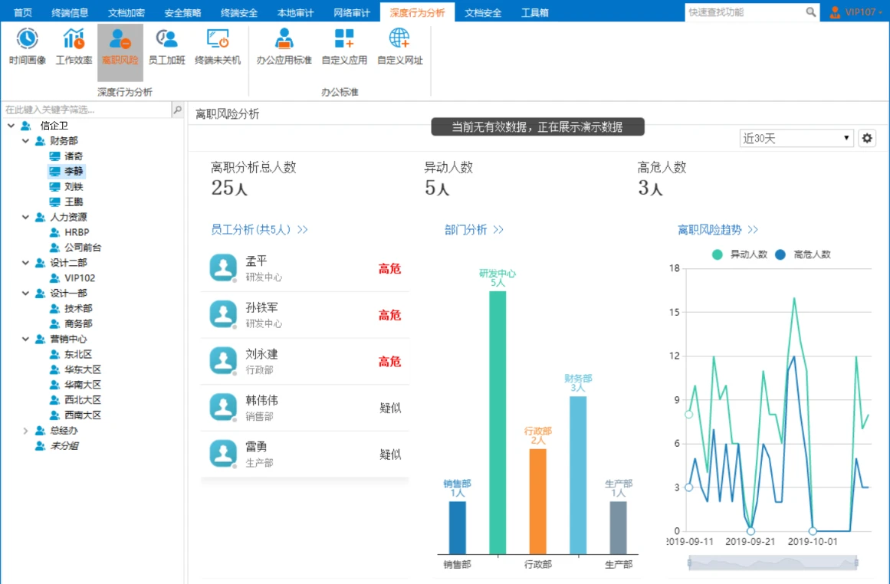Switch to the 终端信息 tab
The height and width of the screenshot is (584, 890).
[x=70, y=12]
